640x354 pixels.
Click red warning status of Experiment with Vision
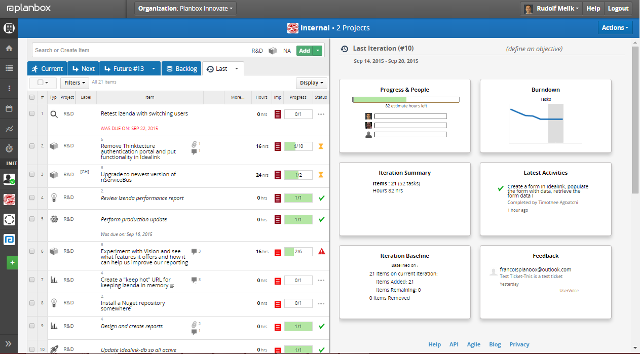point(321,251)
